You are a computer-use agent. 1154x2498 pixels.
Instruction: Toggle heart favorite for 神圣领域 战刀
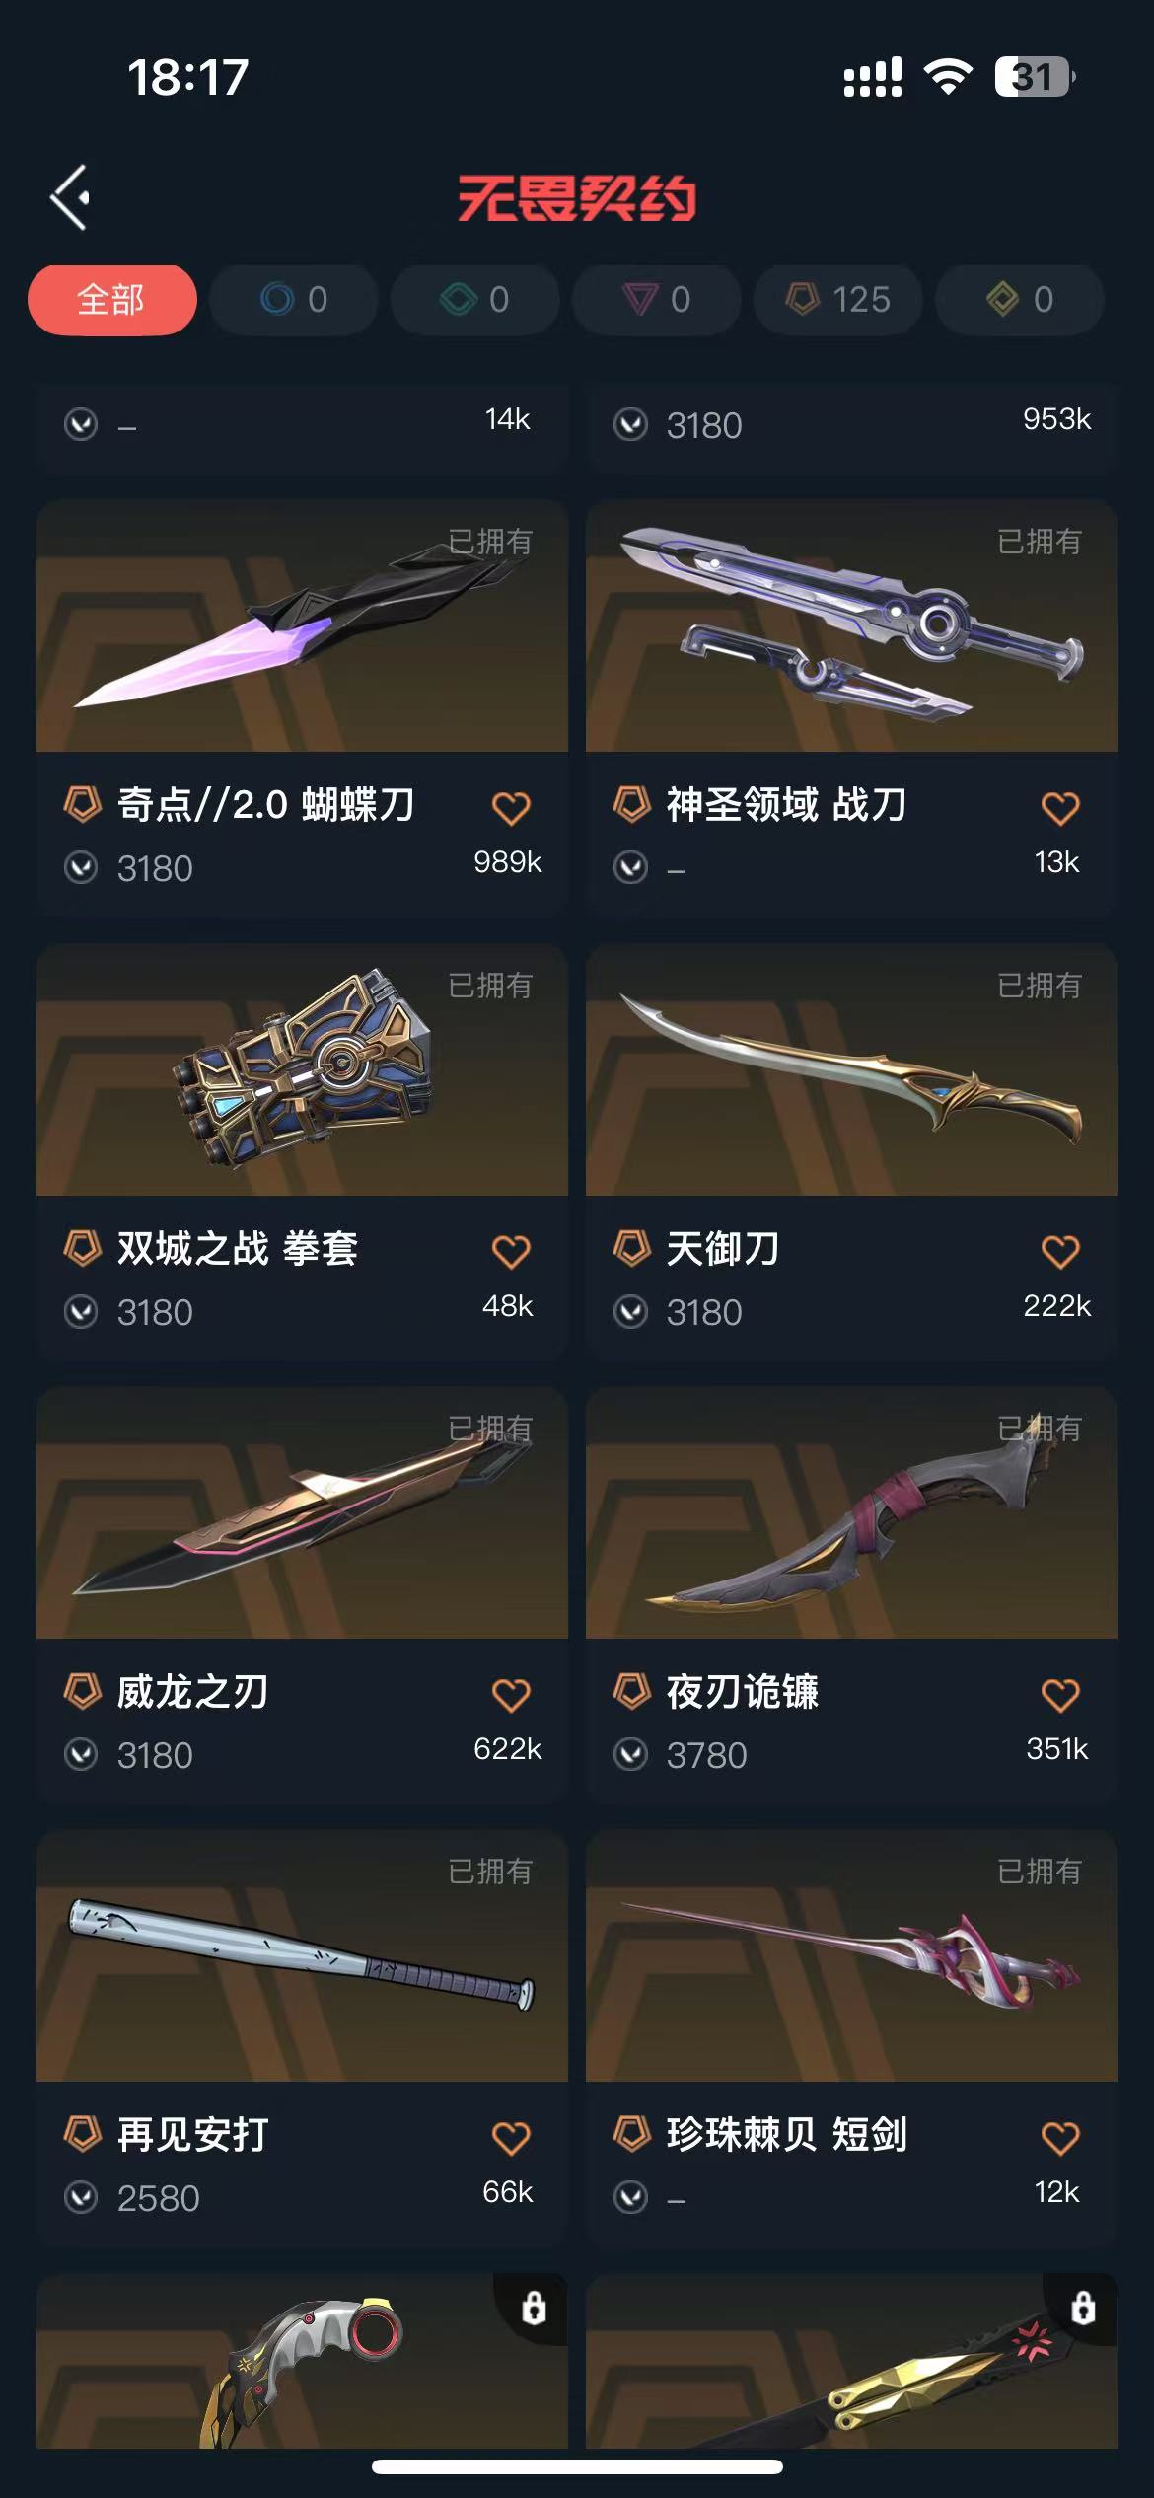coord(1060,809)
